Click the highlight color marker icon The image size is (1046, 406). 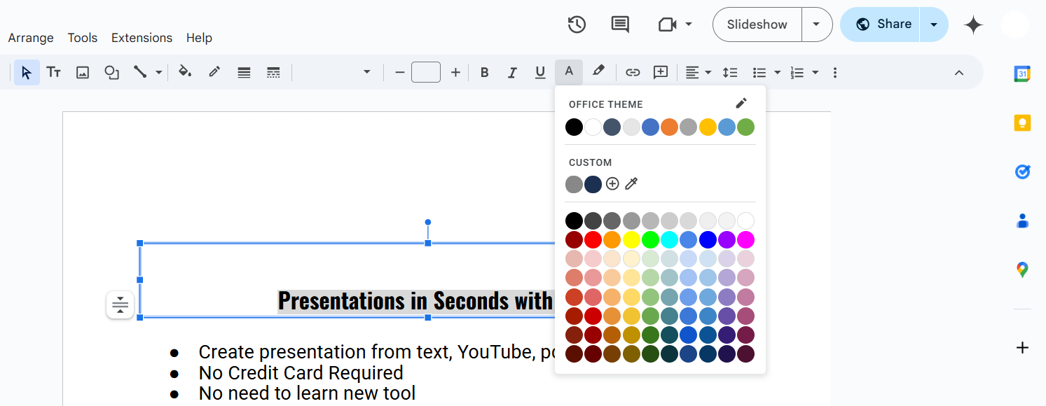598,71
